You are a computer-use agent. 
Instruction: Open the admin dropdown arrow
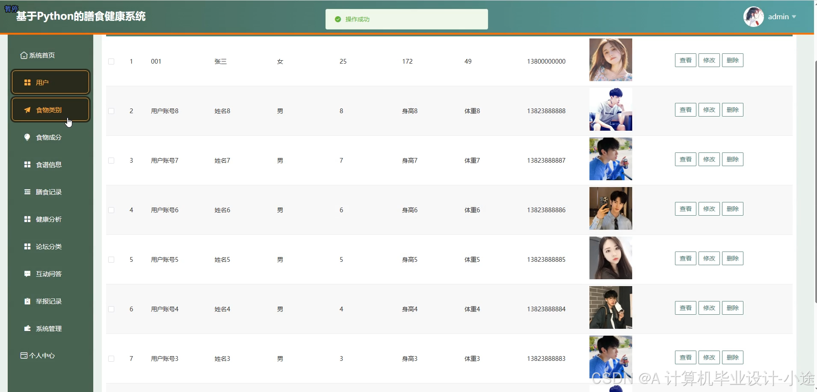pyautogui.click(x=794, y=17)
